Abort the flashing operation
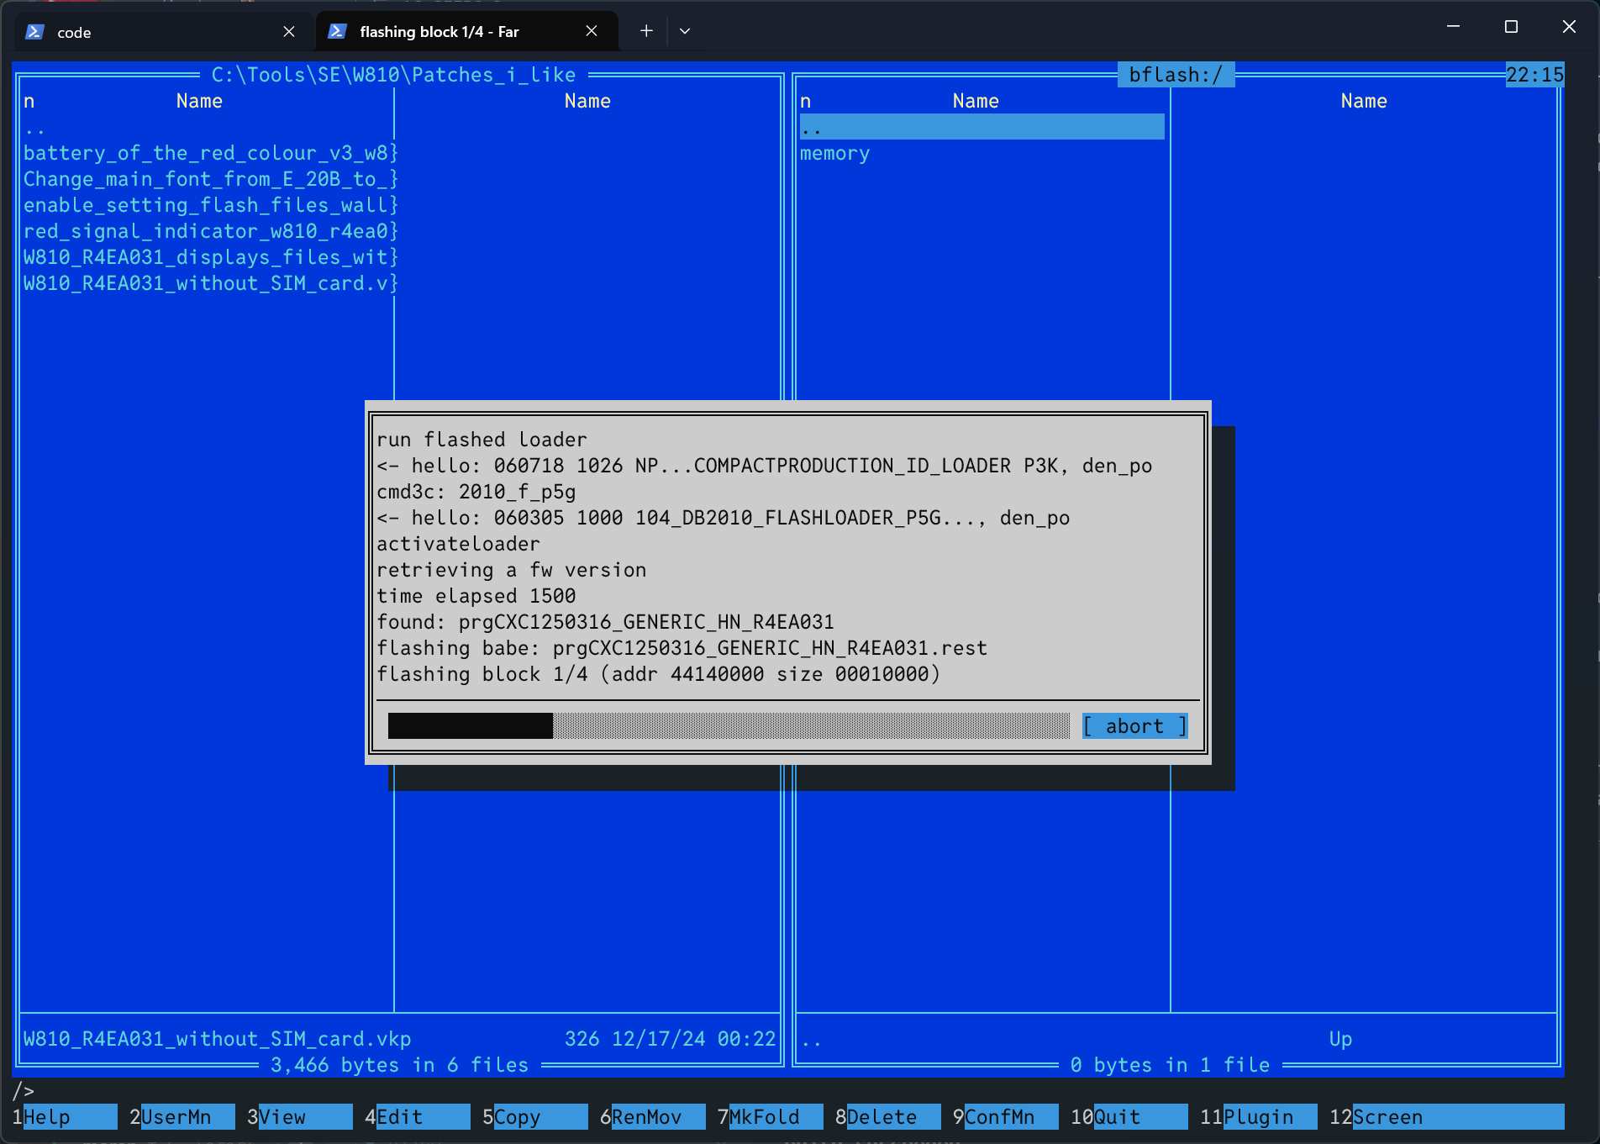 pyautogui.click(x=1134, y=726)
